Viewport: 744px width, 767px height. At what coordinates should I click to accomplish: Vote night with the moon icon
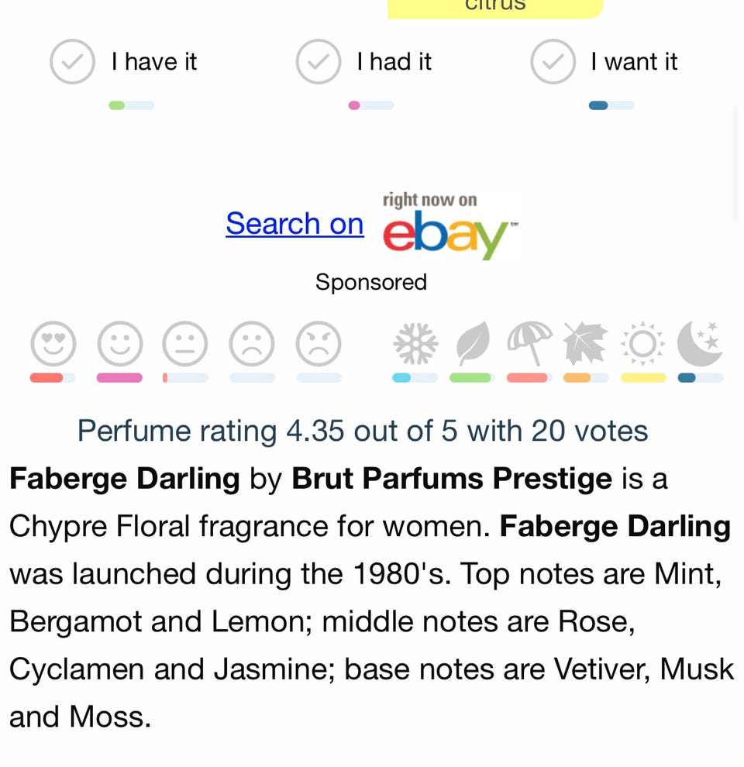pyautogui.click(x=700, y=344)
